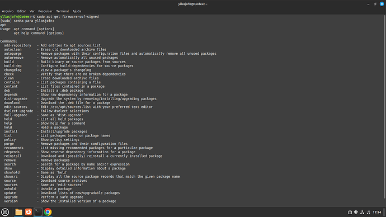Image resolution: width=386 pixels, height=217 pixels.
Task: Select the Terminal icon in the taskbar
Action: pos(38,212)
